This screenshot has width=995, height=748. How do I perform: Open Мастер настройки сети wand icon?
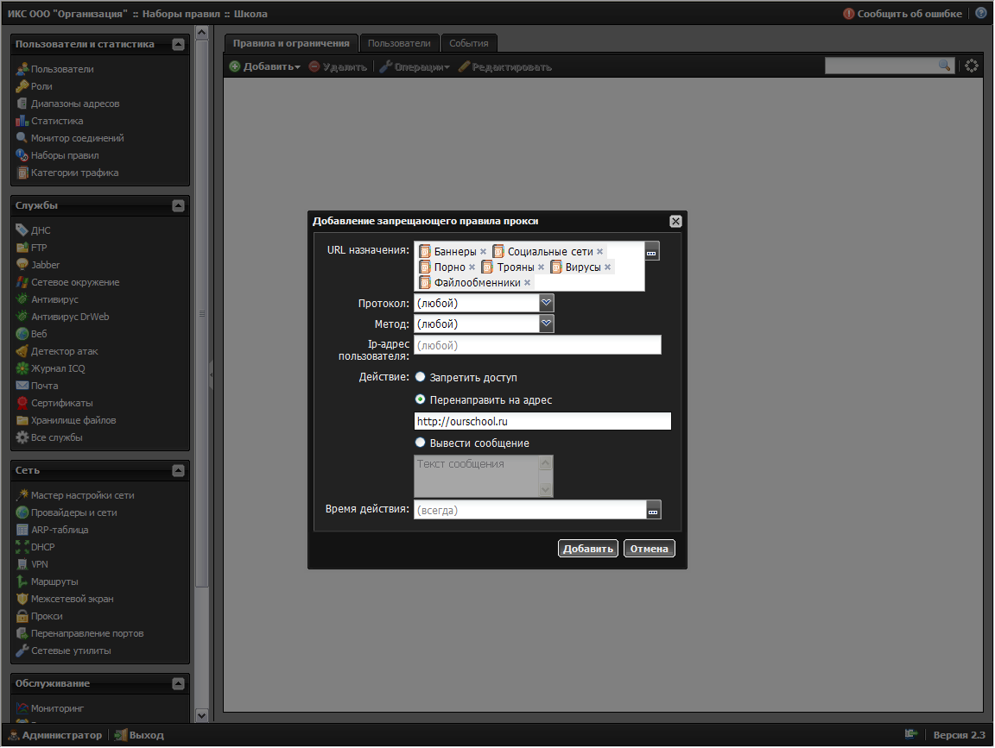22,495
